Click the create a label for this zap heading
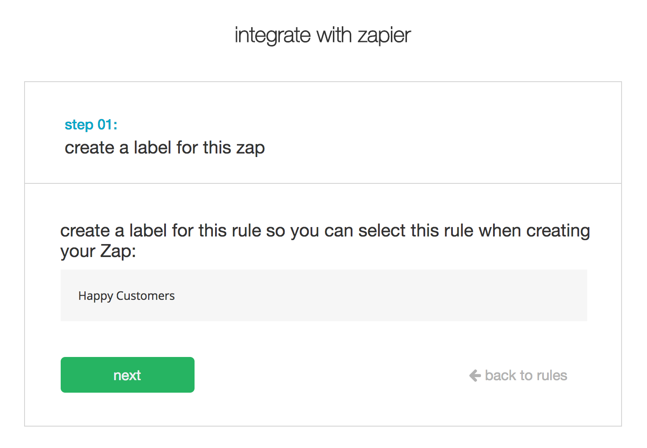Image resolution: width=647 pixels, height=448 pixels. [x=165, y=148]
